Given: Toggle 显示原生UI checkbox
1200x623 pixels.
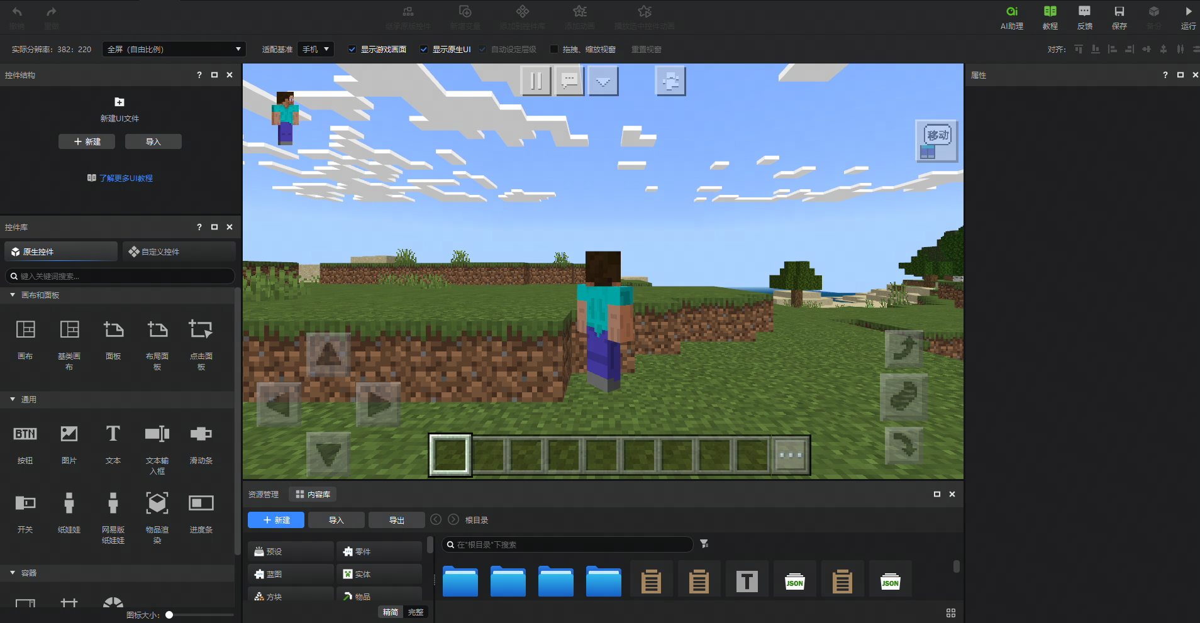Looking at the screenshot, I should point(424,49).
